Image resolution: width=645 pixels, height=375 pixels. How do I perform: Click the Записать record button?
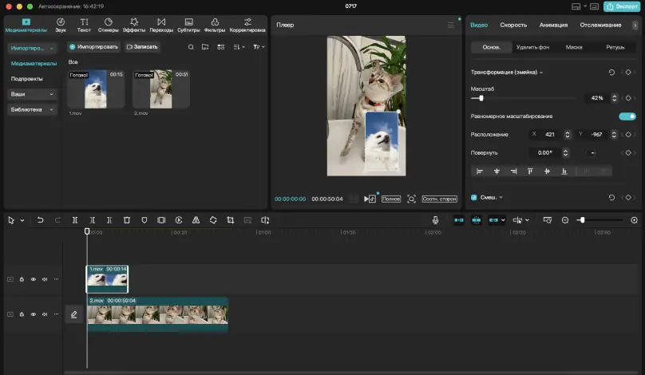[x=142, y=47]
